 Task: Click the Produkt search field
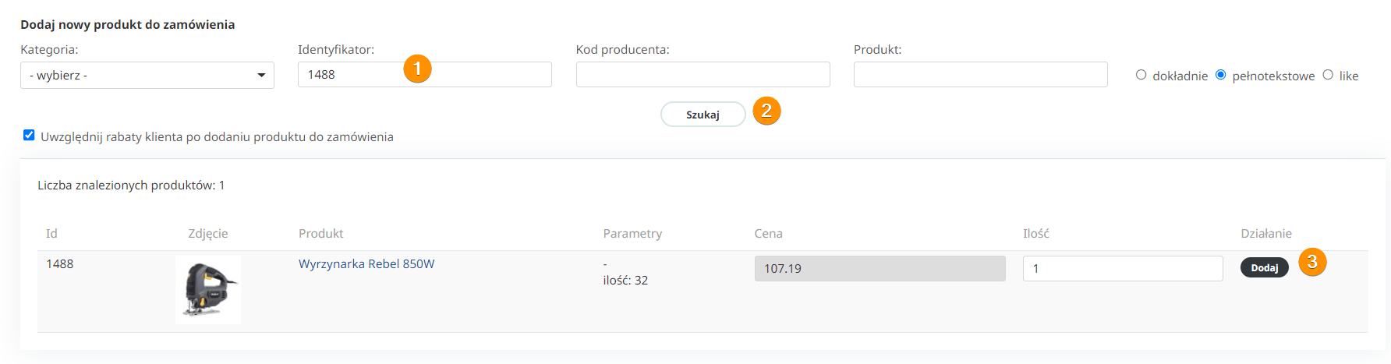(x=980, y=75)
